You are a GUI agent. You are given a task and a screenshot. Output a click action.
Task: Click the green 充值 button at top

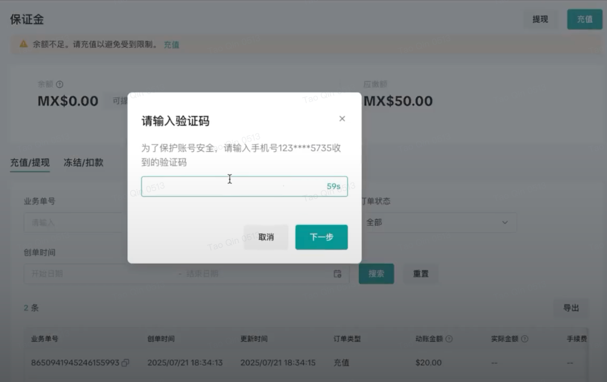tap(585, 19)
